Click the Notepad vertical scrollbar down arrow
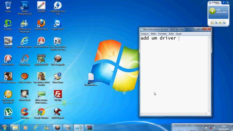 209,111
